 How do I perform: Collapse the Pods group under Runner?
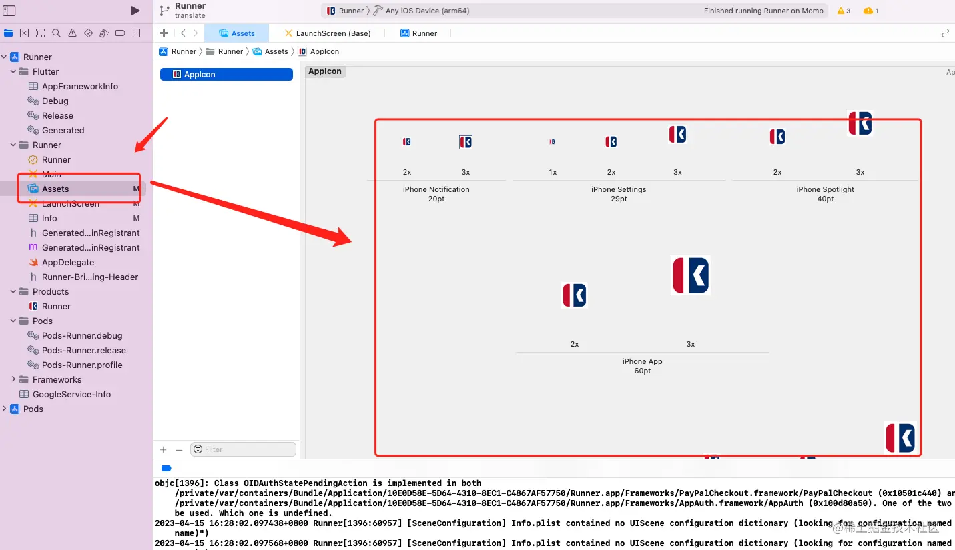[x=13, y=321]
